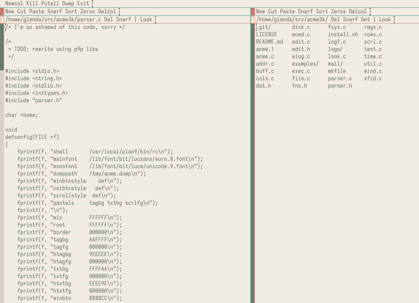Screen dimensions: 419x303
Task: Run Putall to save all files
Action: coord(50,4)
